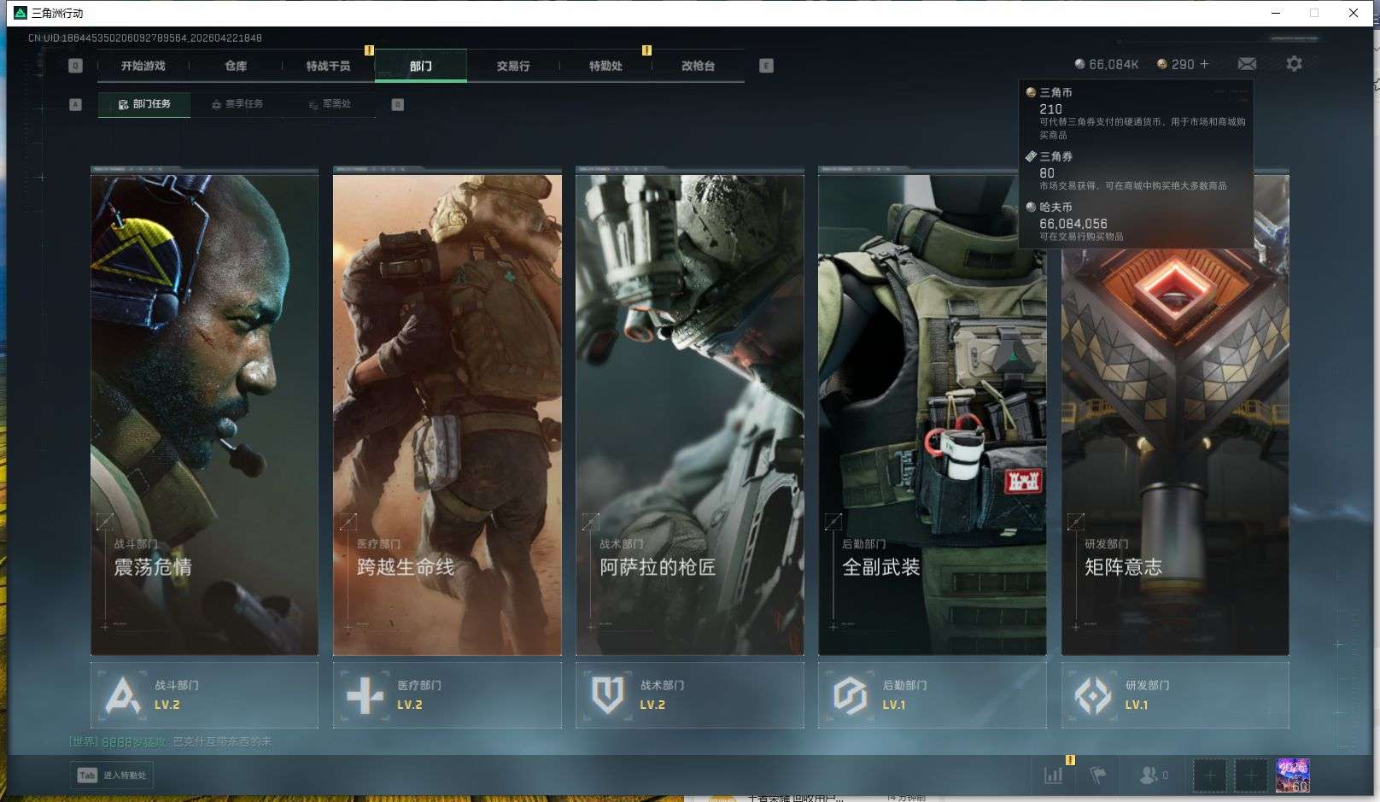Select the 部门任务 sub-tab

tap(144, 104)
